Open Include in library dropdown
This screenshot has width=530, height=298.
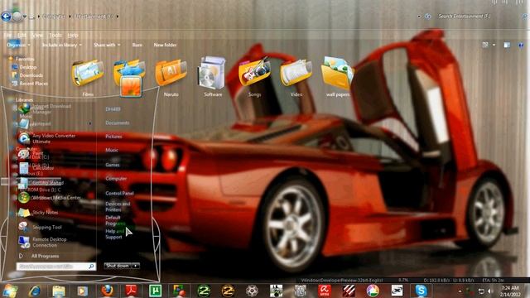point(61,45)
